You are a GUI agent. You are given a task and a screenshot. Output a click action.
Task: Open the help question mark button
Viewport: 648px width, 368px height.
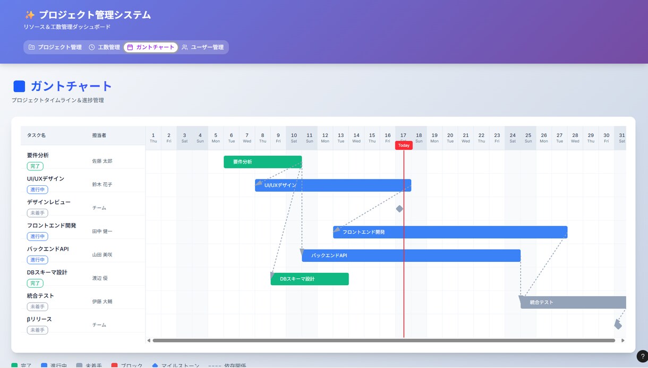pyautogui.click(x=642, y=357)
